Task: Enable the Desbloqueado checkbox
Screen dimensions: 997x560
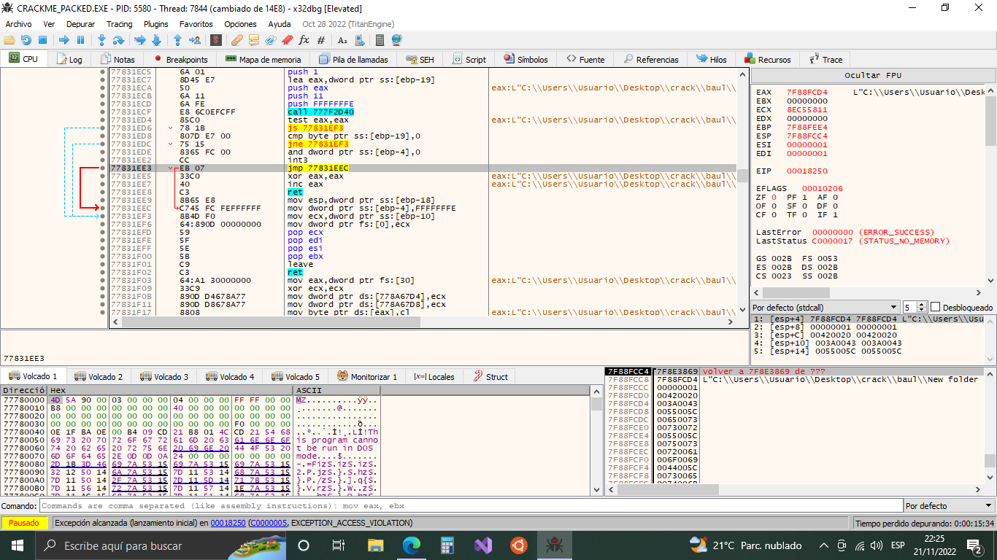Action: pos(936,308)
